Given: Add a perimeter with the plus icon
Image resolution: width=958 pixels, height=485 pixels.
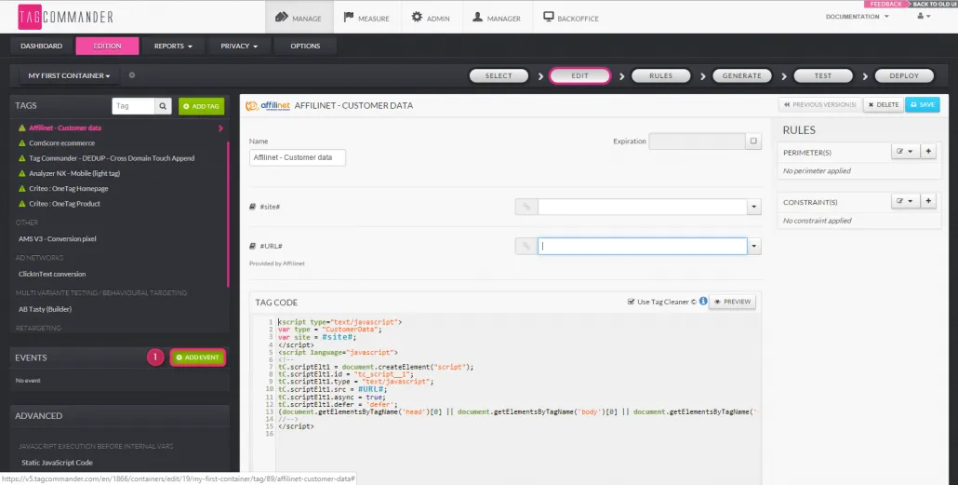Looking at the screenshot, I should tap(928, 151).
